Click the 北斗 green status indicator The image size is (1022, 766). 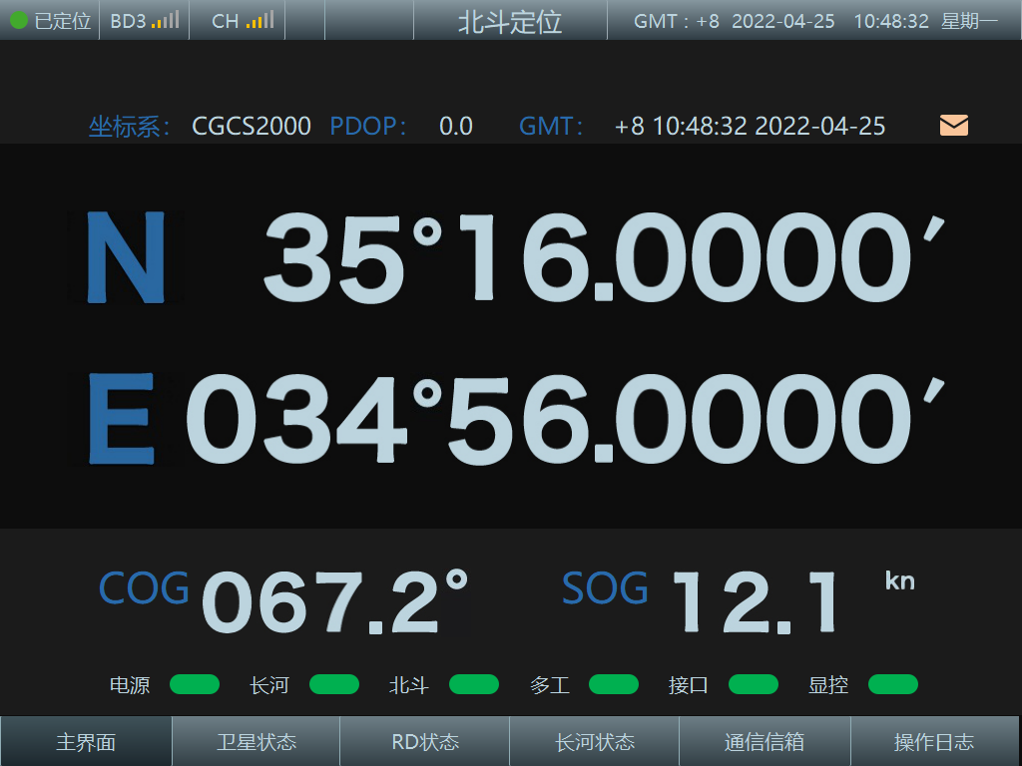pos(474,684)
